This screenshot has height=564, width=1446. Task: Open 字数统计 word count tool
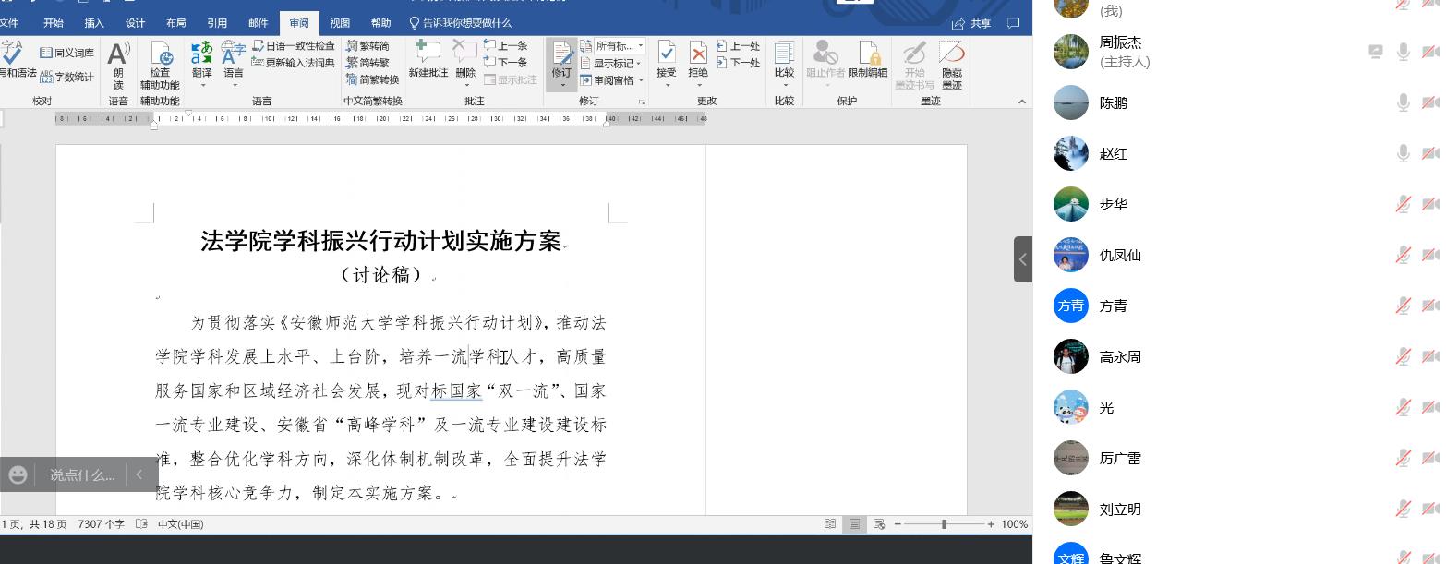pyautogui.click(x=67, y=77)
